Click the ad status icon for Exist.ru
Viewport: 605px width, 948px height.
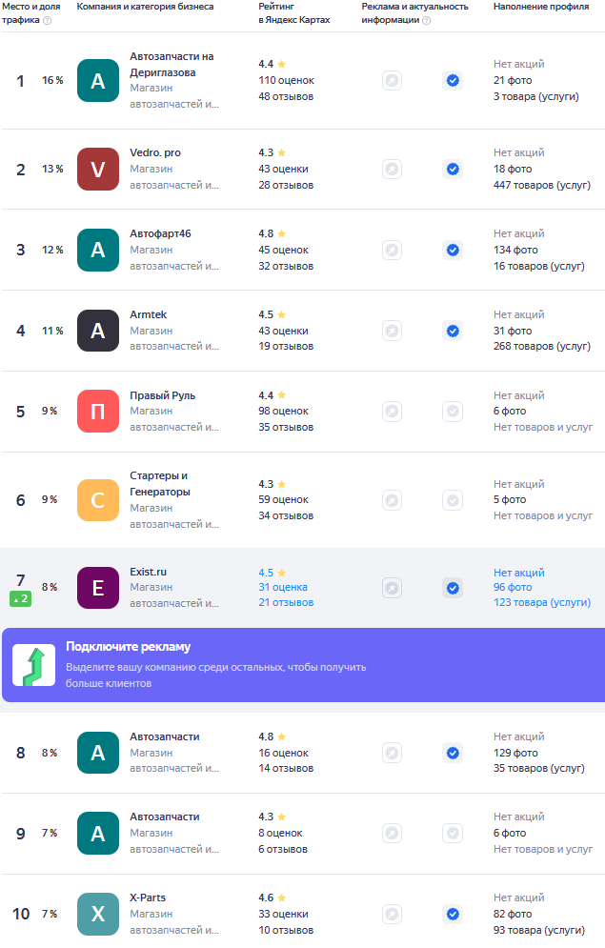point(392,588)
